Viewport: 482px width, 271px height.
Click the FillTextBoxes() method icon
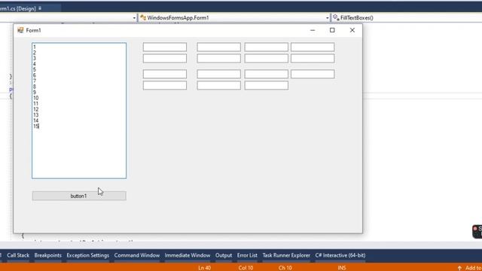(336, 18)
